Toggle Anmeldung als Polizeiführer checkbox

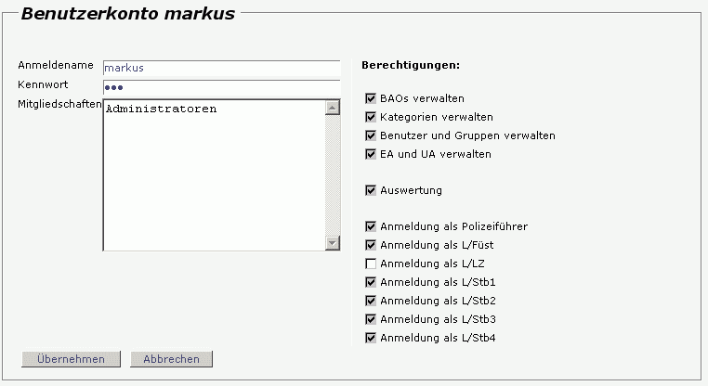tap(371, 226)
